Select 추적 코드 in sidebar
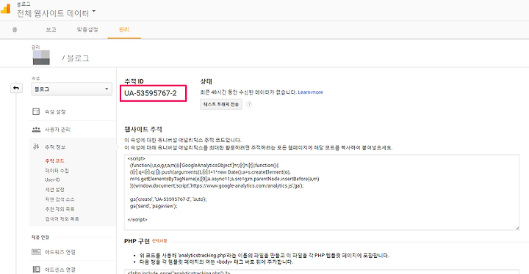Viewport: 529px width, 274px height. point(54,161)
